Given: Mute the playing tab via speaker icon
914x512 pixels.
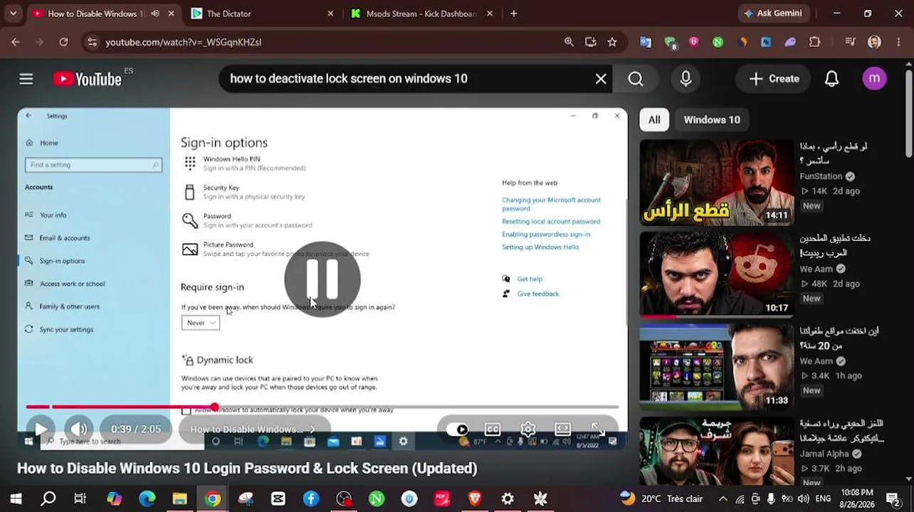Looking at the screenshot, I should 155,14.
